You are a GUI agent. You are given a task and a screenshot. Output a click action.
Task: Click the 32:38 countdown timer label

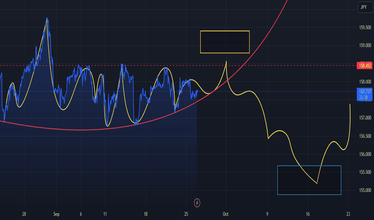pos(363,98)
